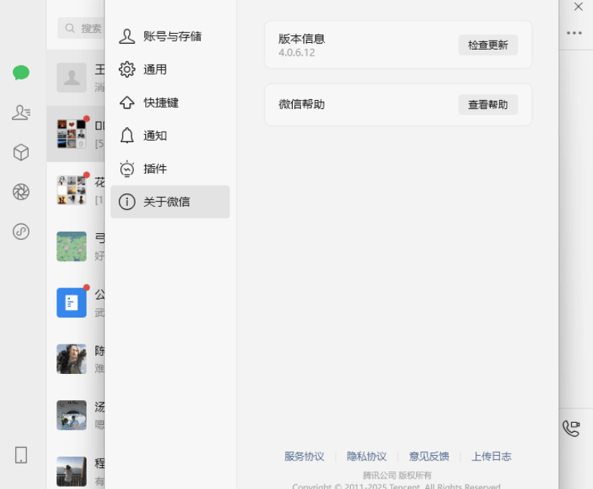Click the 检查更新 button
The image size is (593, 489).
(x=488, y=45)
